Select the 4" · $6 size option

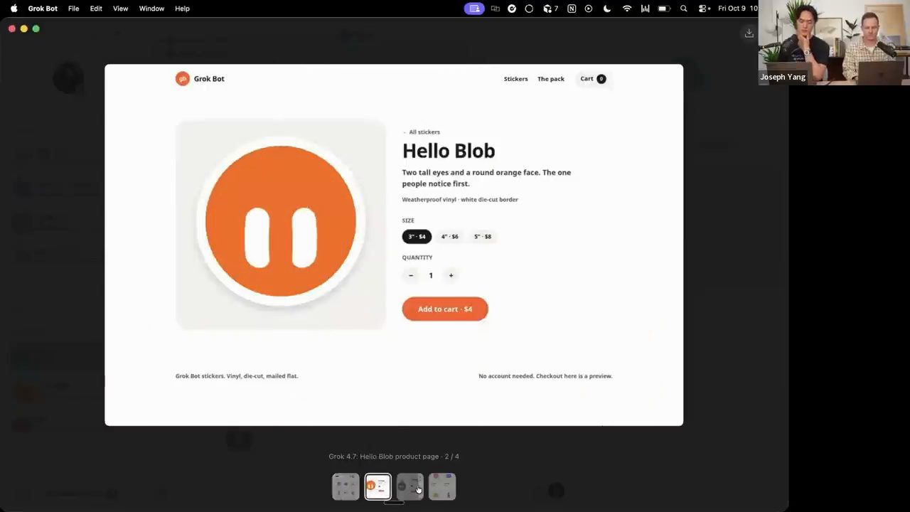tap(450, 237)
